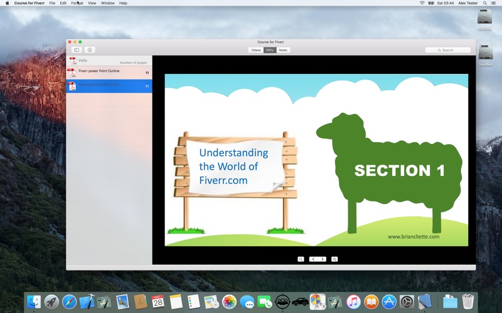Click the black car icon in Dock
The image size is (502, 313).
coord(300,302)
